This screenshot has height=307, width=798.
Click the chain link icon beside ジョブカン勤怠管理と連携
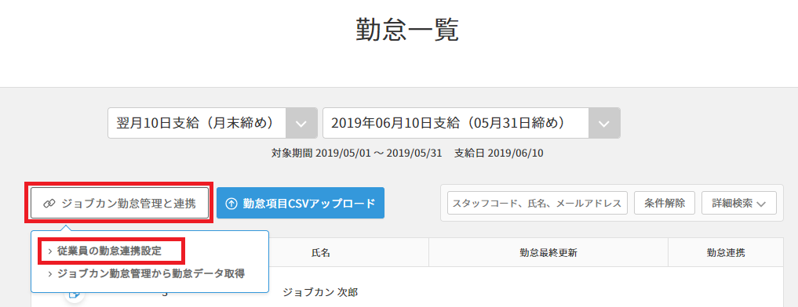pyautogui.click(x=49, y=204)
